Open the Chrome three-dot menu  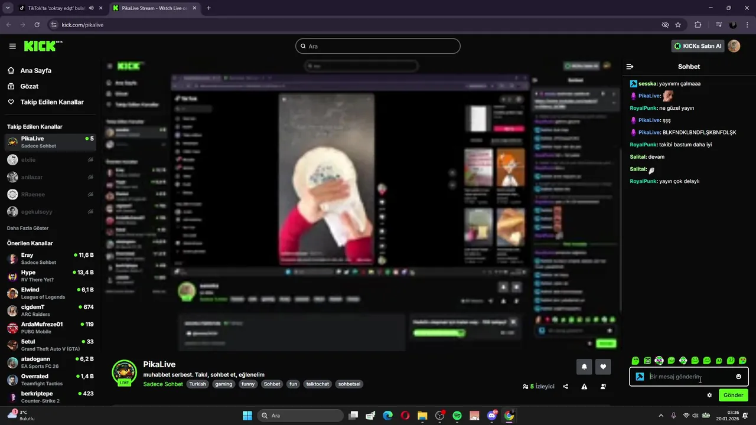point(747,25)
